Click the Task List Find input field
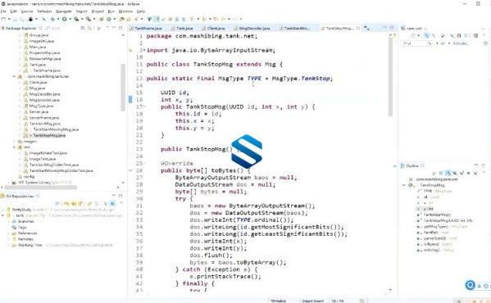 (x=416, y=43)
